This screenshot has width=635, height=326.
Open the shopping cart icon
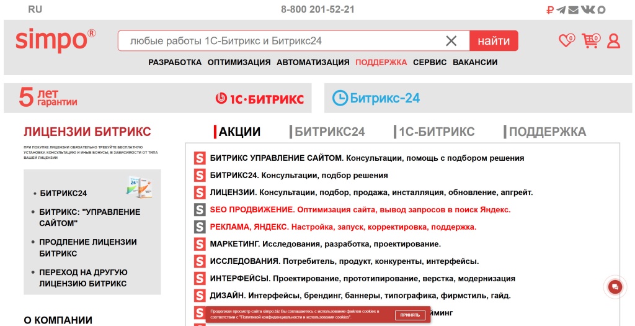pyautogui.click(x=591, y=40)
